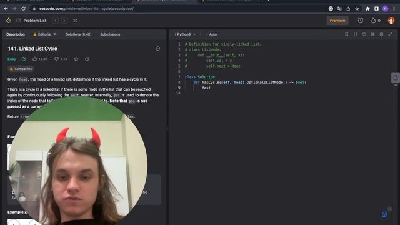Open the timer alarm clock icon
400x225 pixels.
point(361,21)
